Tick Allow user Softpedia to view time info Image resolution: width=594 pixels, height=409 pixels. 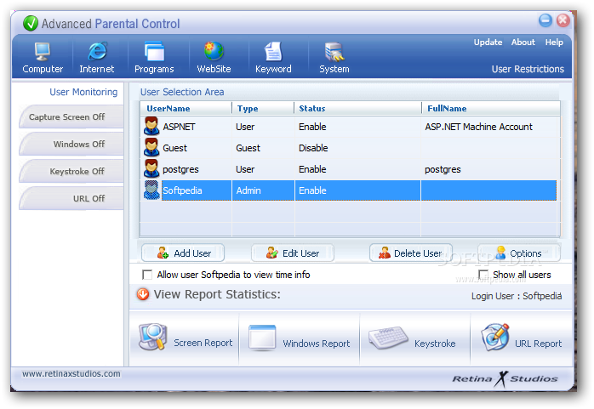point(147,275)
